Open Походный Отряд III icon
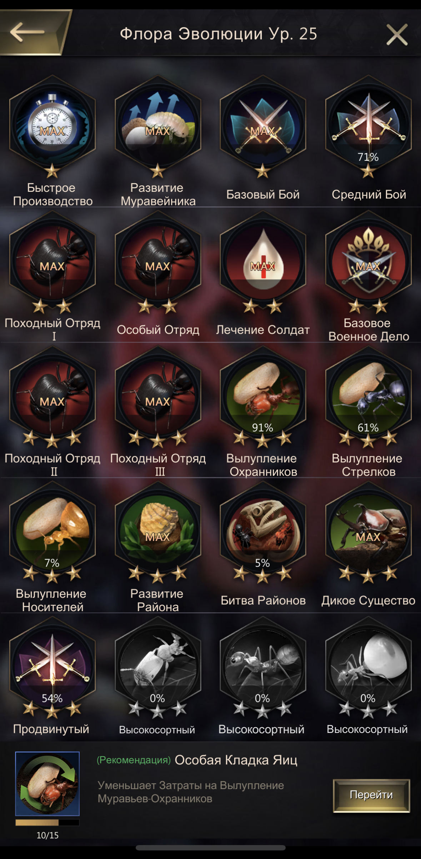Viewport: 421px width, 859px height. 157,394
